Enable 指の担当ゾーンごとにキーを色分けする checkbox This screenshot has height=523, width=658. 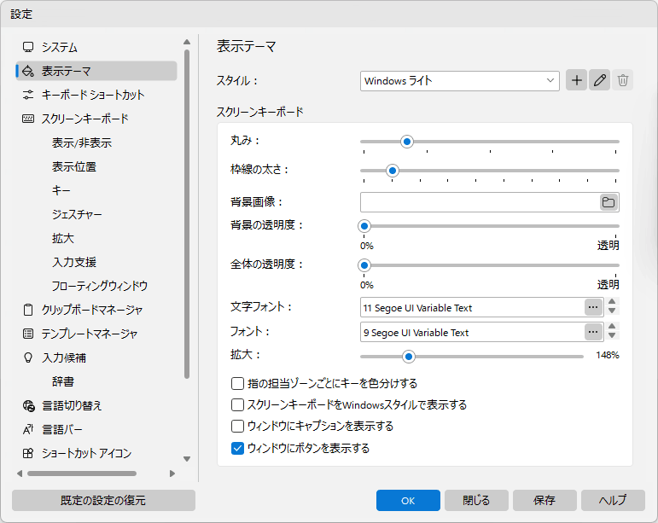[237, 383]
